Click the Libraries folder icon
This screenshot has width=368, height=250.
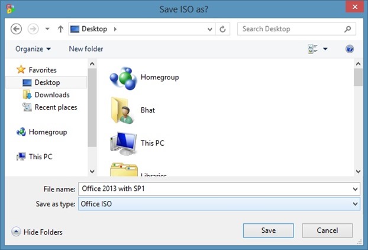click(124, 169)
